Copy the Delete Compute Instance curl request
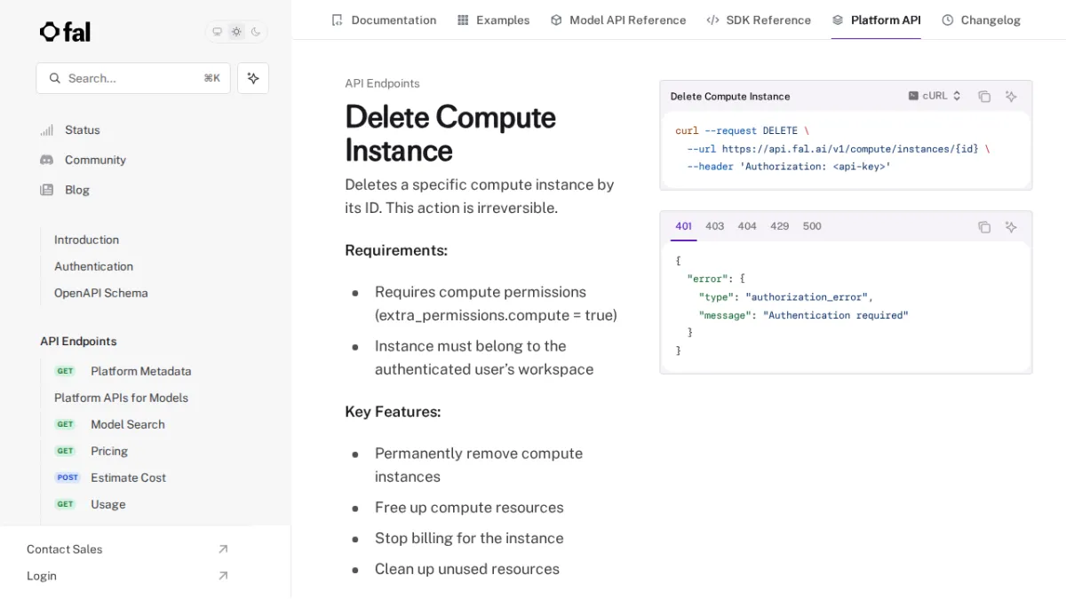 pos(984,97)
